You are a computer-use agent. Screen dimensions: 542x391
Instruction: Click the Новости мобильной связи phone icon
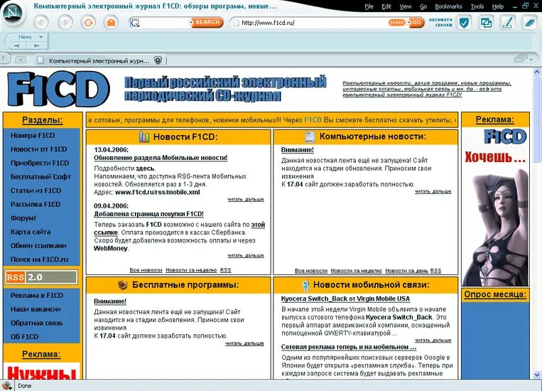(x=305, y=285)
